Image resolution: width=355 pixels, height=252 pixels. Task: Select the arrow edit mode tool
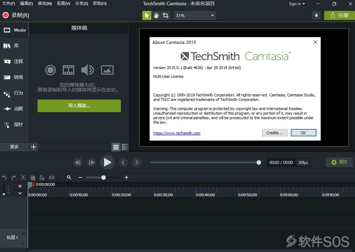[147, 15]
